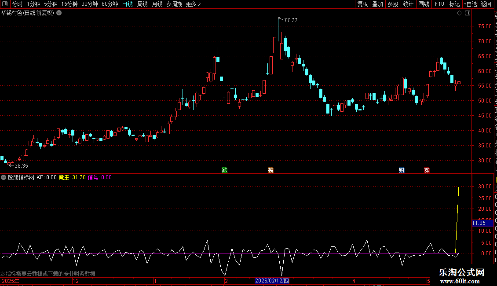The image size is (497, 286).
Task: Click the KP: 0.00 indicator value
Action: pos(47,178)
